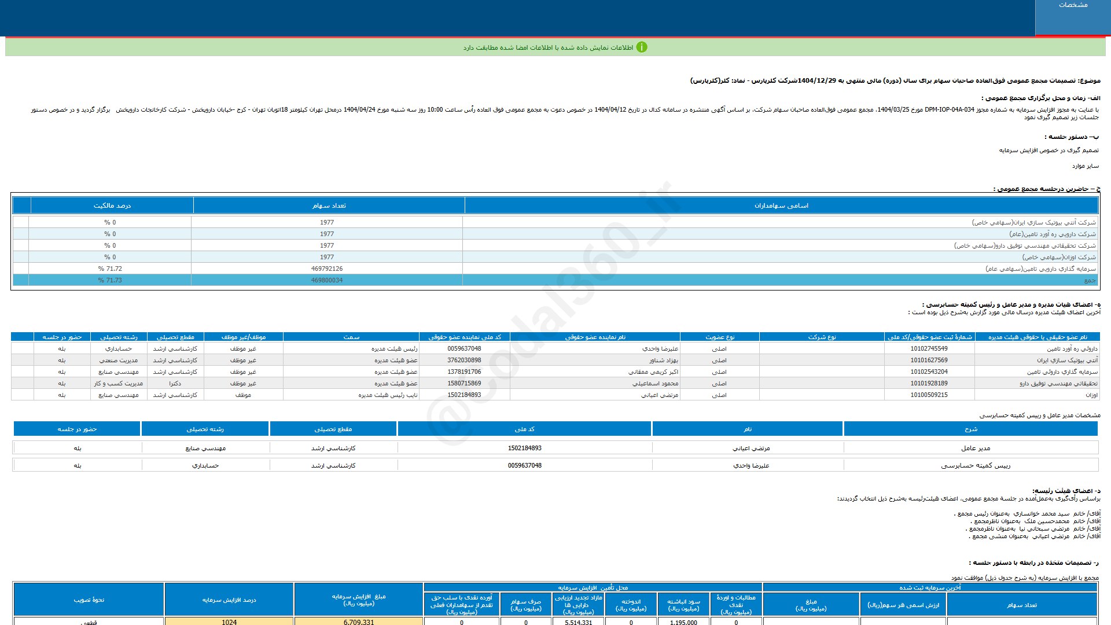Screen dimensions: 1111x625
Task: Click registration number 10102543204
Action: 929,372
